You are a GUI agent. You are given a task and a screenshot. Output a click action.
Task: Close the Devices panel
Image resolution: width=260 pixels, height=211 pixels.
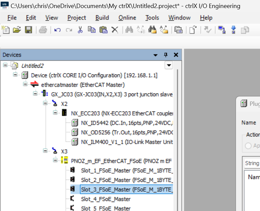pyautogui.click(x=176, y=55)
